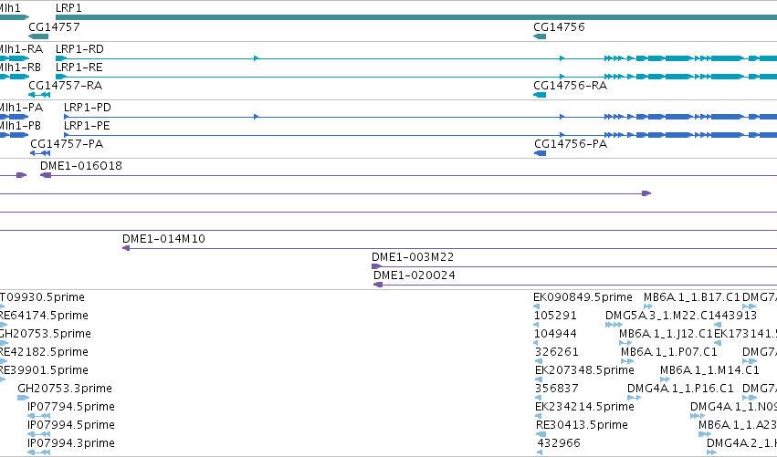This screenshot has width=777, height=457.
Task: Click the 432966 EST label
Action: (x=559, y=443)
